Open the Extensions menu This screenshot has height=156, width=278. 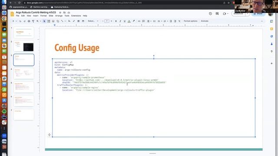pyautogui.click(x=76, y=16)
